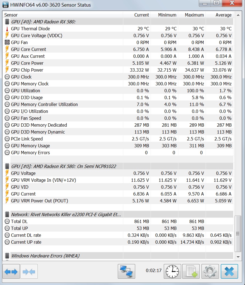Open sensor settings with gear button
245x285 pixels.
[x=210, y=271]
